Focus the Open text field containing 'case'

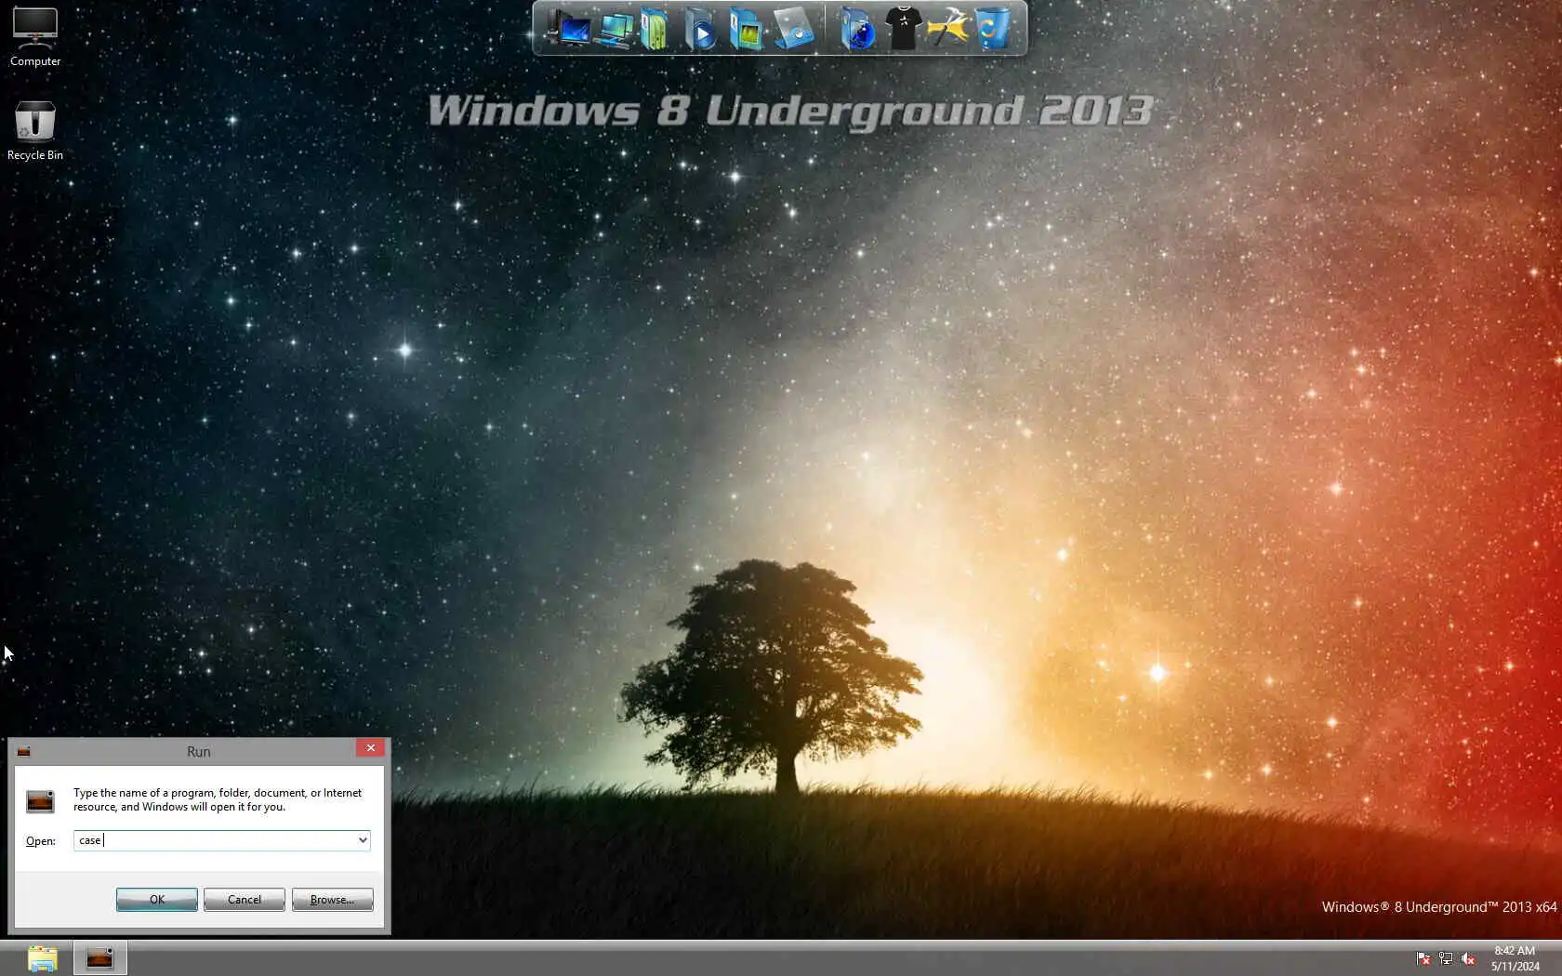215,840
